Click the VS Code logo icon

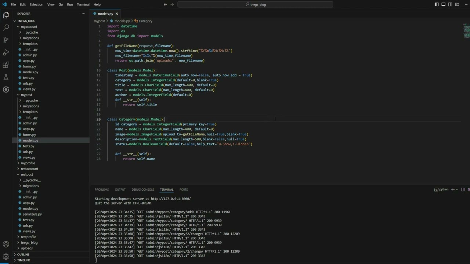tap(4, 4)
